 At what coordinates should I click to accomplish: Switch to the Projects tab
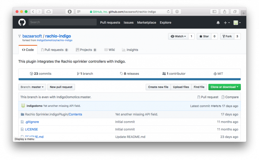tap(86, 50)
